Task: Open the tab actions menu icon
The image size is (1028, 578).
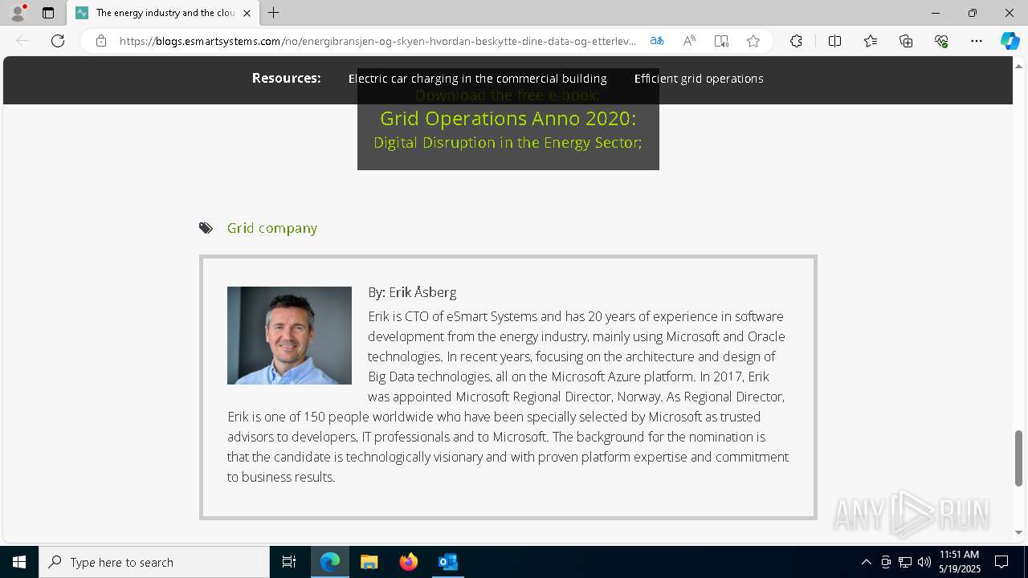Action: (48, 13)
